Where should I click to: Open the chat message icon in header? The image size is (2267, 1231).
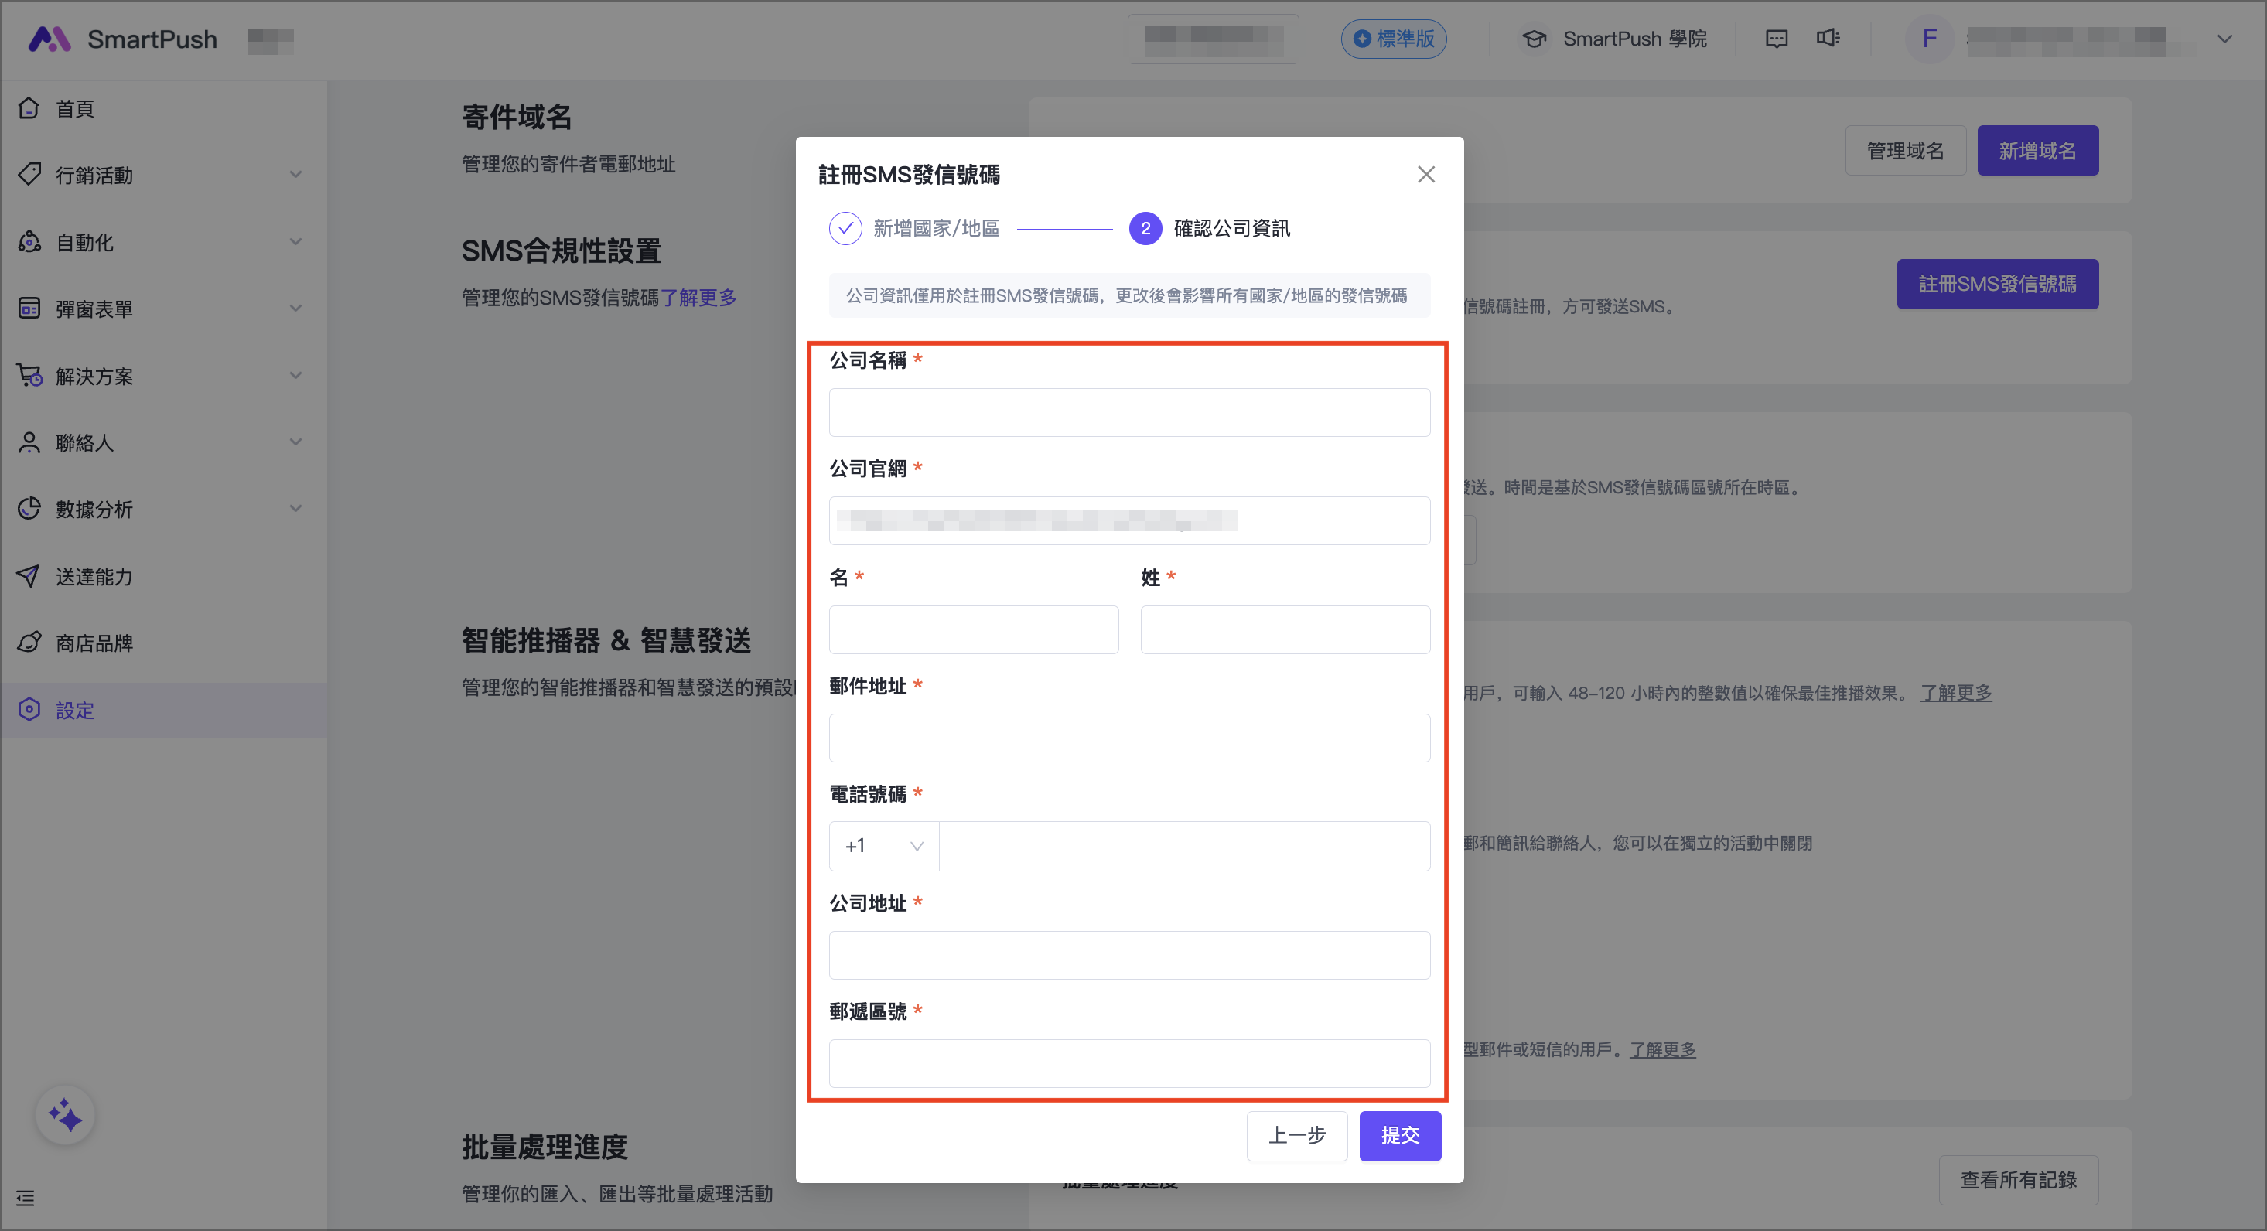[1776, 39]
